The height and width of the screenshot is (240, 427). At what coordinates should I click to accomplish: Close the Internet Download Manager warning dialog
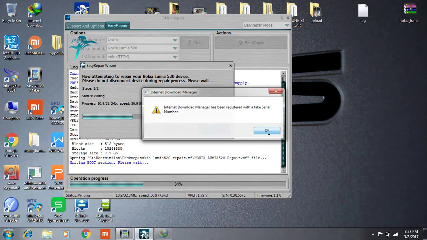276,91
